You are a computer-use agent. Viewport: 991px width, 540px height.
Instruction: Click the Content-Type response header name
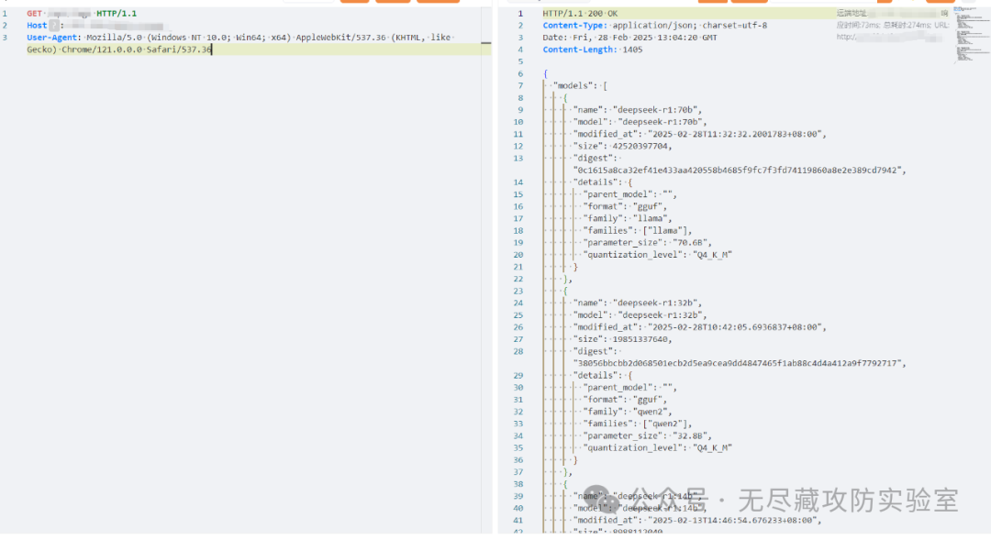click(573, 26)
